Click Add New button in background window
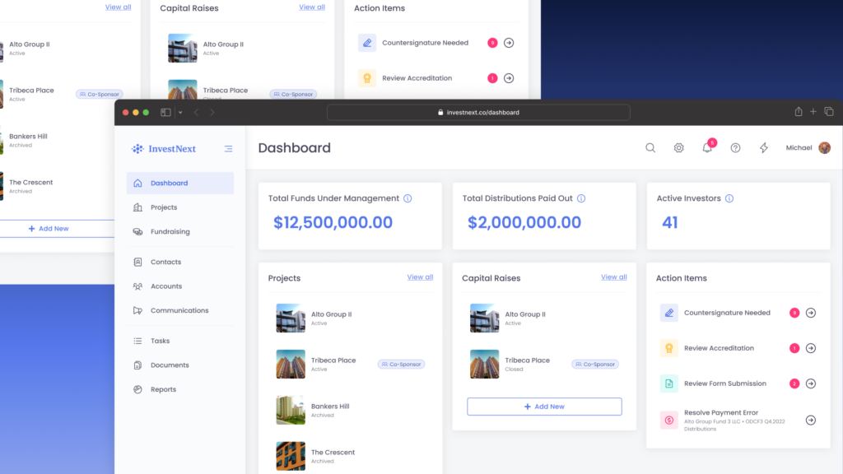This screenshot has width=843, height=474. [x=57, y=229]
